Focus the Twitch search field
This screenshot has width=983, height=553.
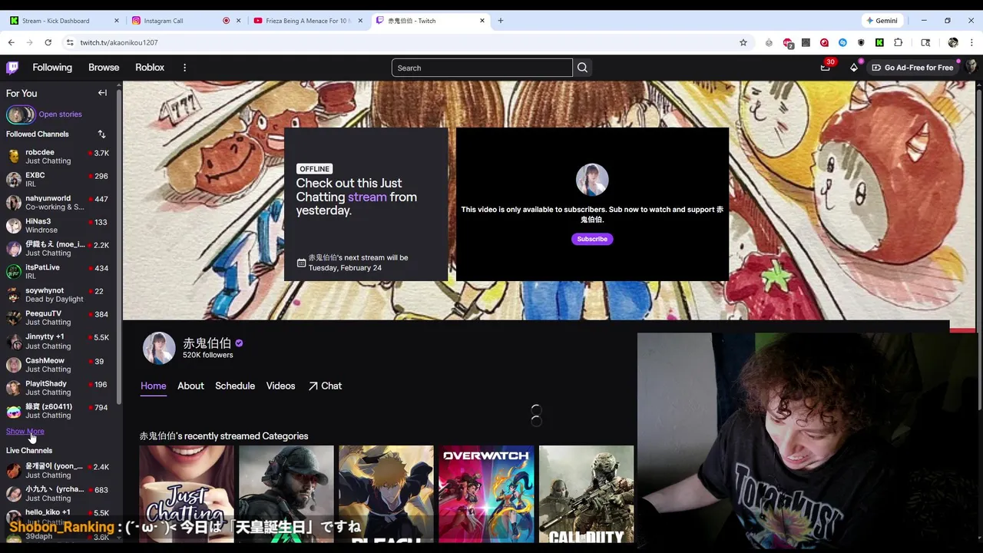(482, 68)
